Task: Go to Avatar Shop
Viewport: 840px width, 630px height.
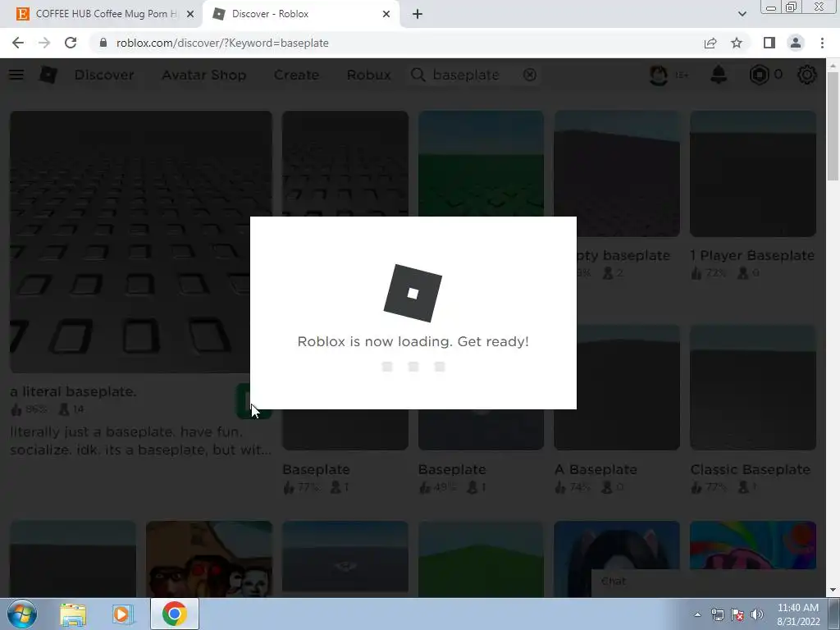Action: point(204,75)
